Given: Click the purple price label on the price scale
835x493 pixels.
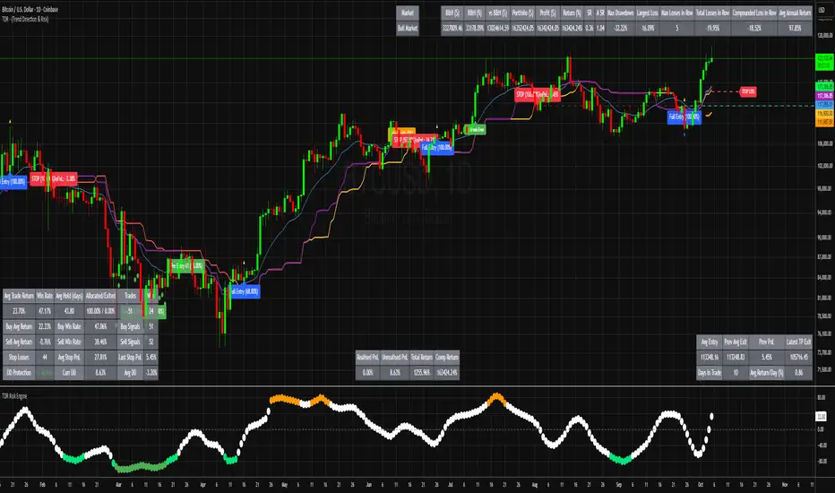Looking at the screenshot, I should tap(825, 96).
